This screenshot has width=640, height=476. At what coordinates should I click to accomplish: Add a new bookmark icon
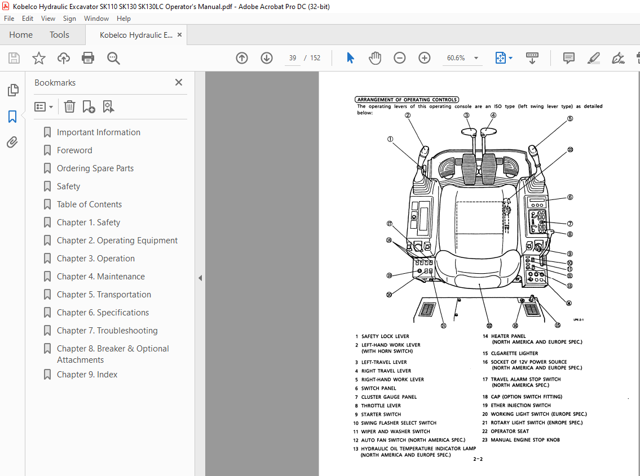pos(89,107)
